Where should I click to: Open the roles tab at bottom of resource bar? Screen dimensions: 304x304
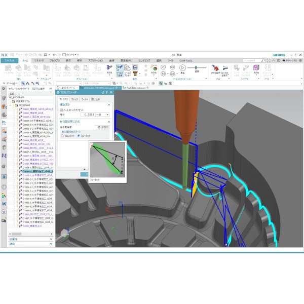tap(4, 220)
